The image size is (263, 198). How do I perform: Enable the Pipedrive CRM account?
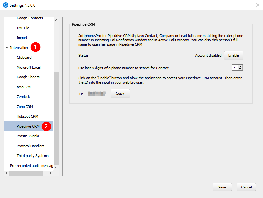(234, 55)
